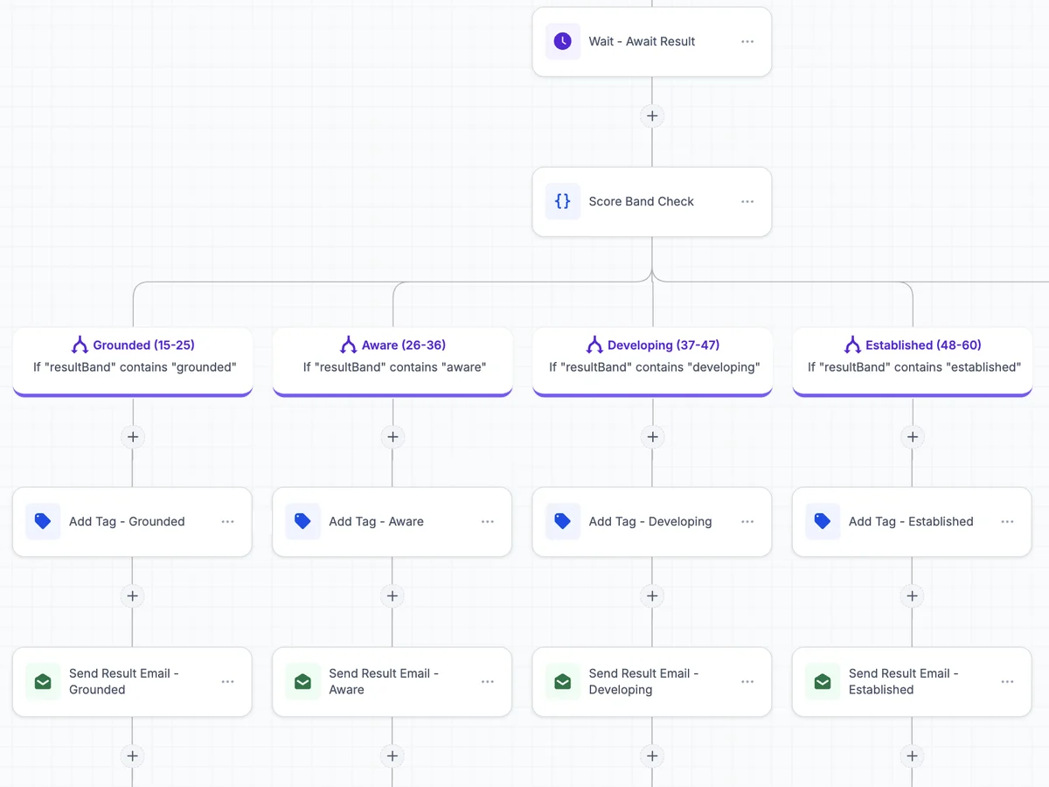
Task: Click condition text containing "established"
Action: coord(914,367)
